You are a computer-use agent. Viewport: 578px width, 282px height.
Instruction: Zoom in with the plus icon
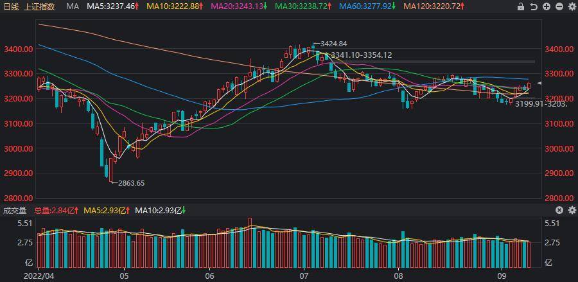coord(546,6)
